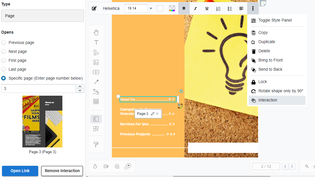The image size is (315, 177).
Task: Click the Open Link button
Action: click(x=20, y=171)
